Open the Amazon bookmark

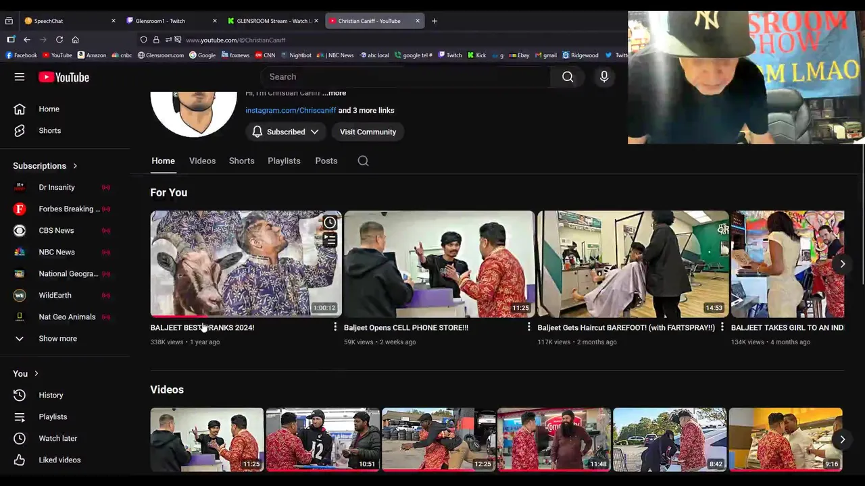[92, 55]
